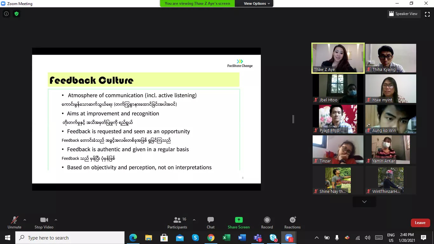Viewport: 434px width, 244px height.
Task: Leave the meeting
Action: (x=420, y=223)
